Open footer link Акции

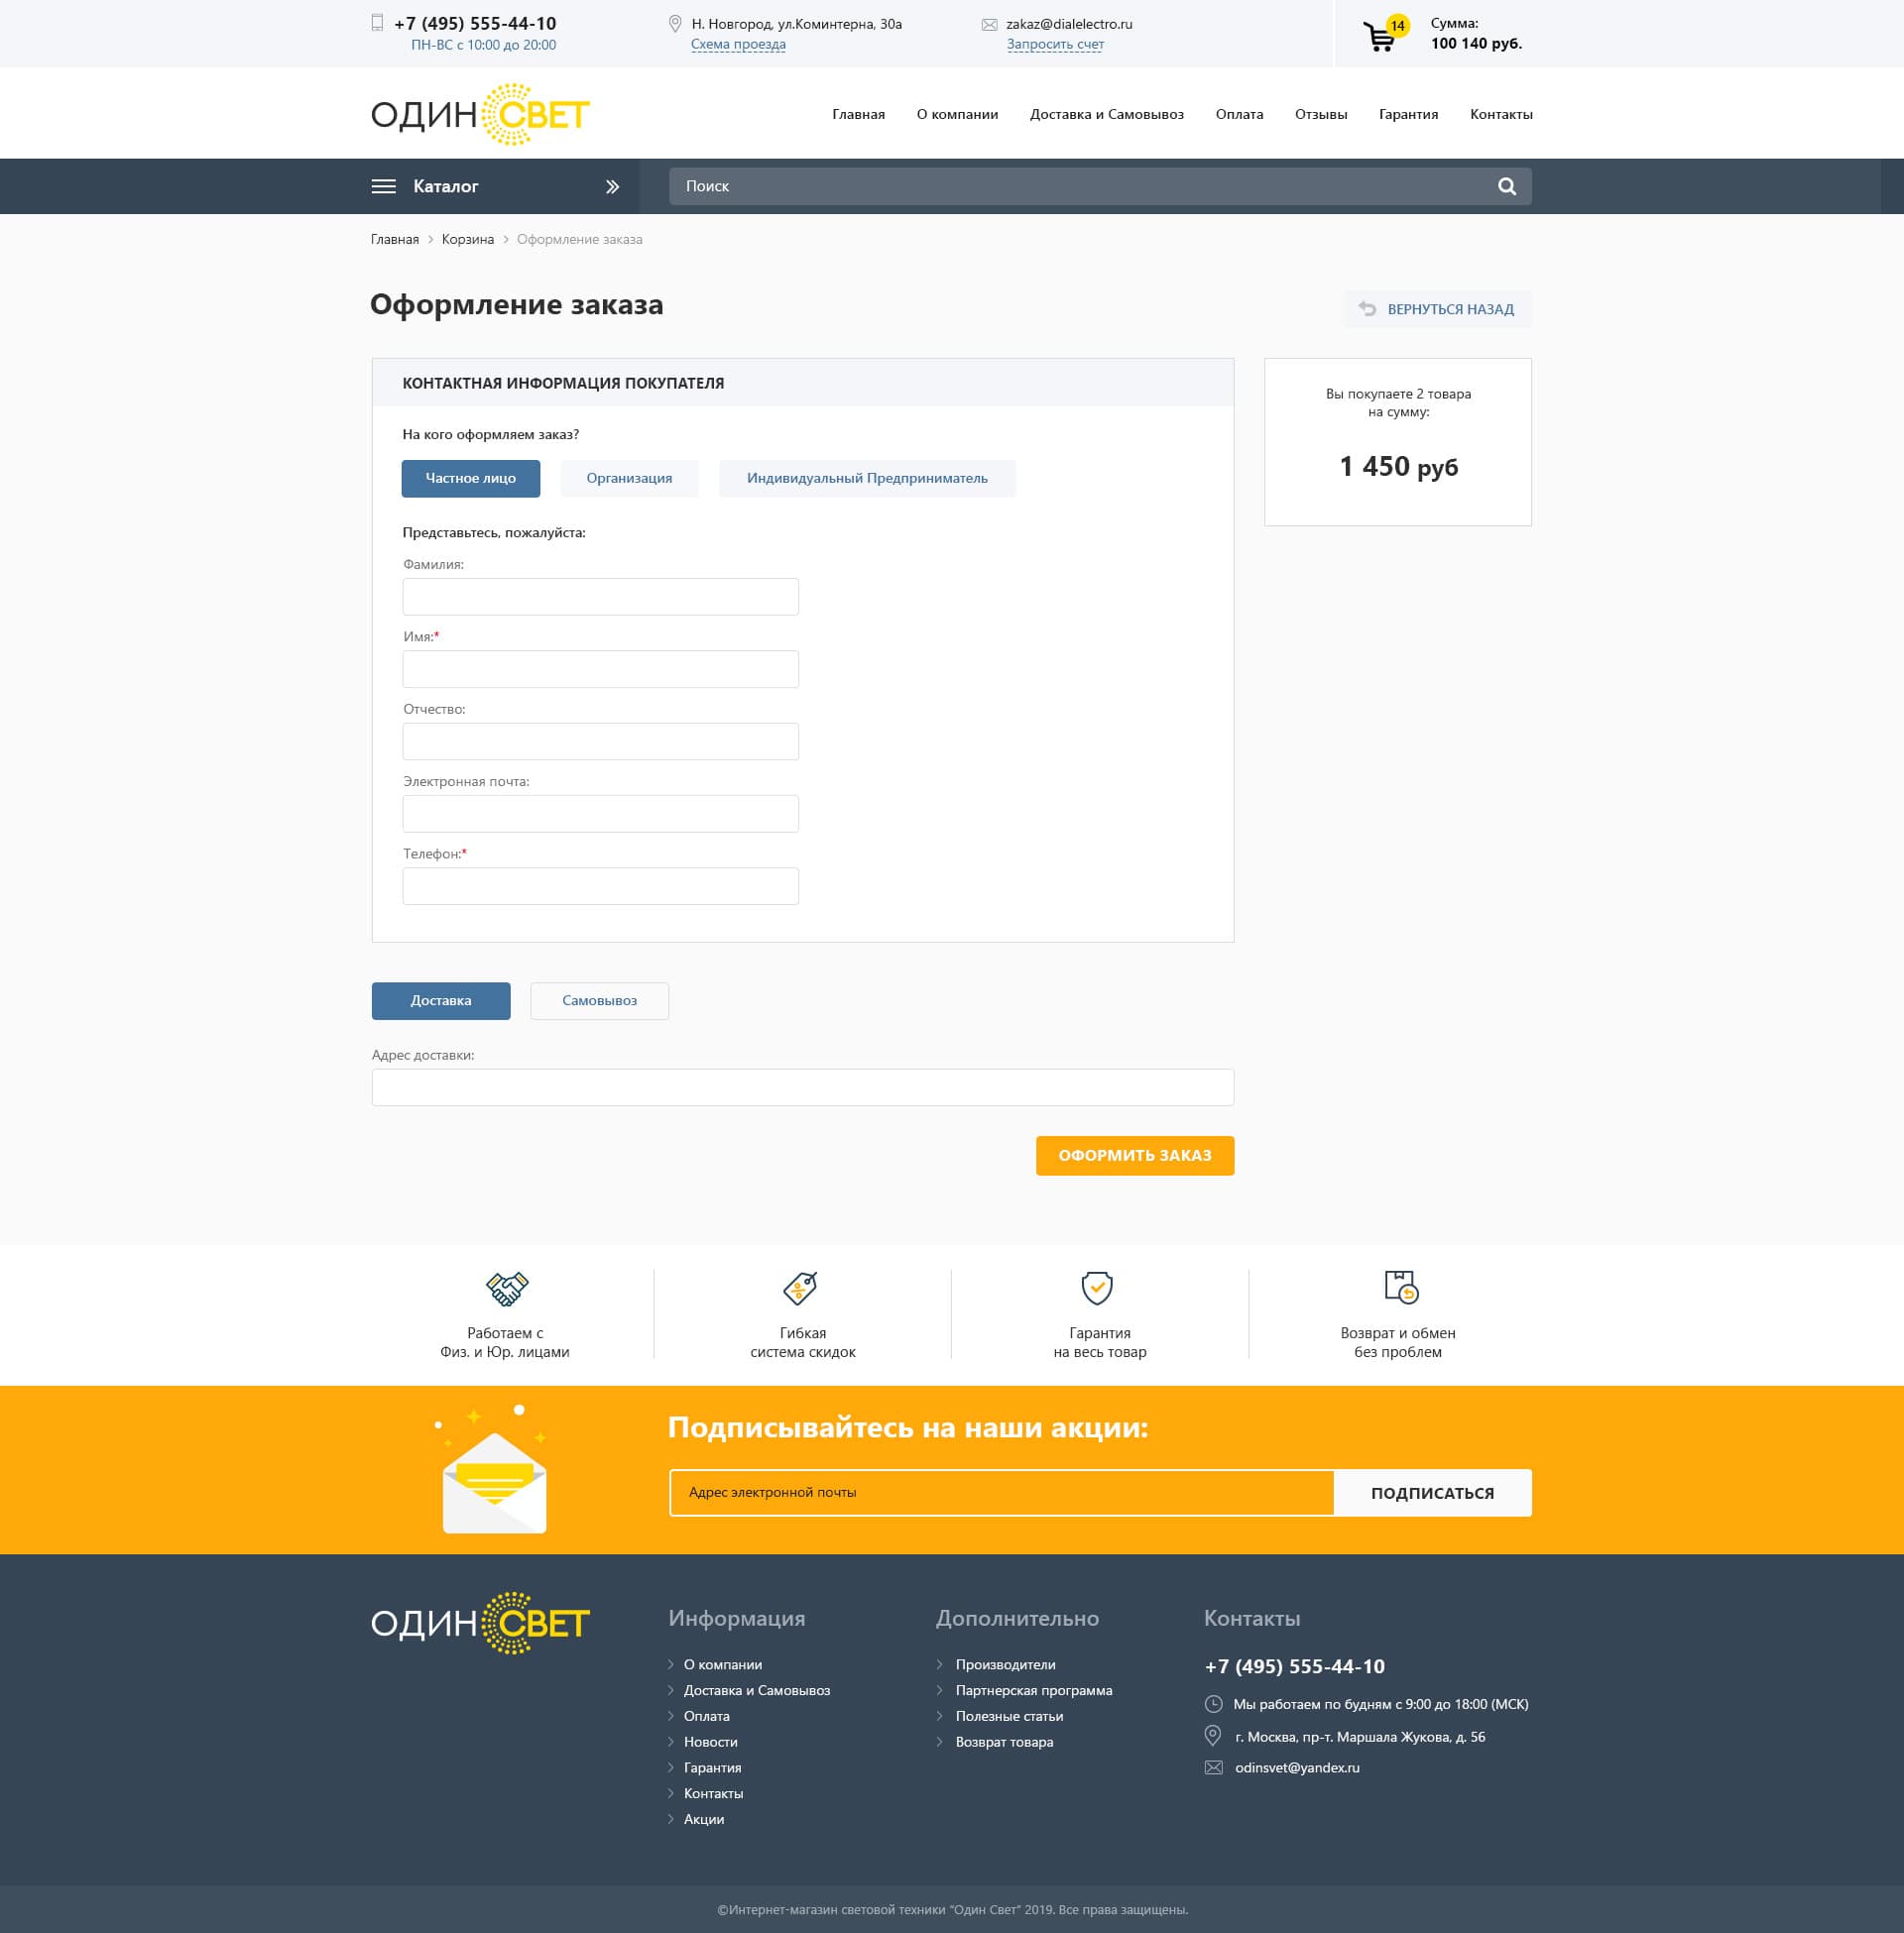click(x=704, y=1819)
